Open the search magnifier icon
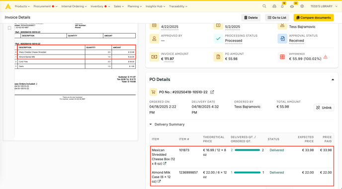Image resolution: width=342 pixels, height=189 pixels. pos(264,6)
